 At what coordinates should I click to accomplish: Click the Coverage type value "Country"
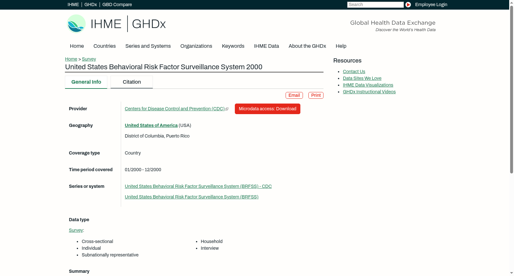[x=133, y=153]
